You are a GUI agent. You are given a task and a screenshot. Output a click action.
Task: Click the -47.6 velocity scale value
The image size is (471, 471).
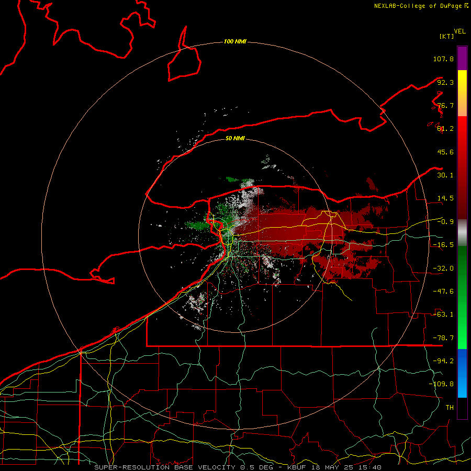(x=443, y=291)
